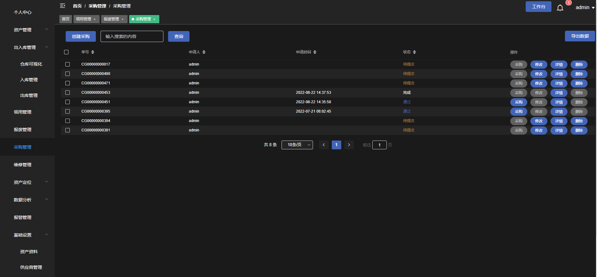Close the 领用管理 tab
The height and width of the screenshot is (277, 597).
point(95,19)
